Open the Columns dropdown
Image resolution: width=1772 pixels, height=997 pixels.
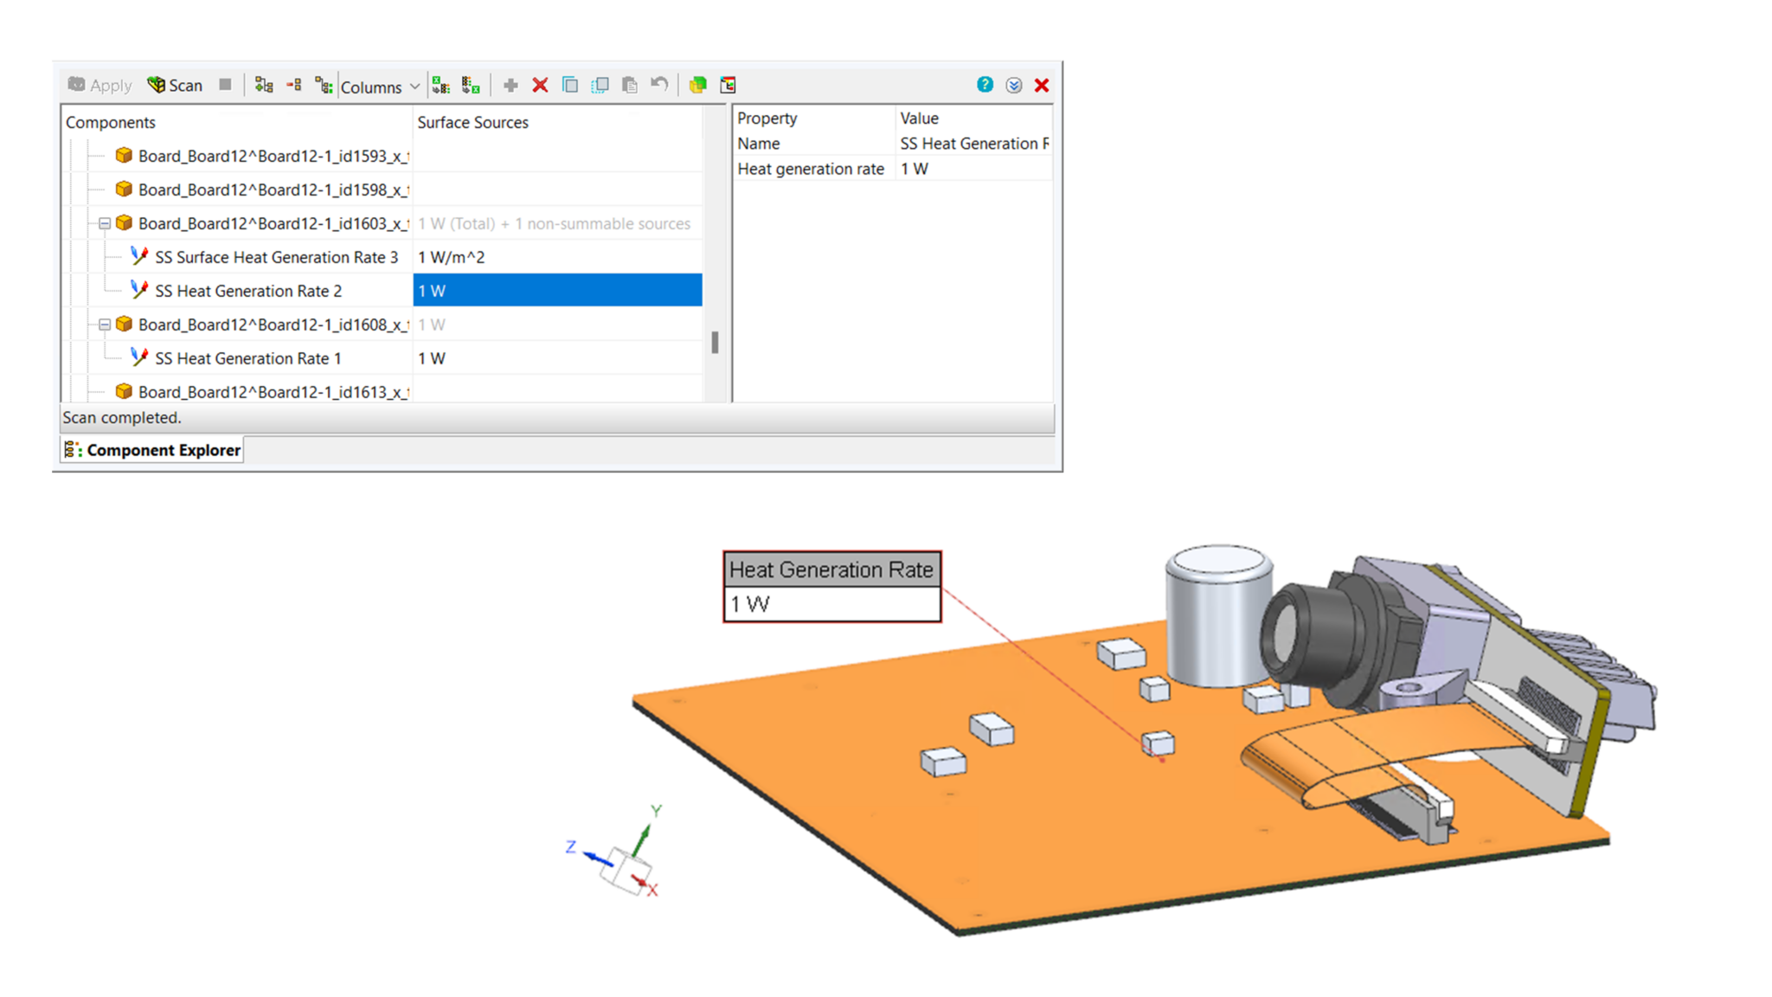380,87
